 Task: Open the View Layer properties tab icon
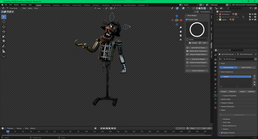215,67
